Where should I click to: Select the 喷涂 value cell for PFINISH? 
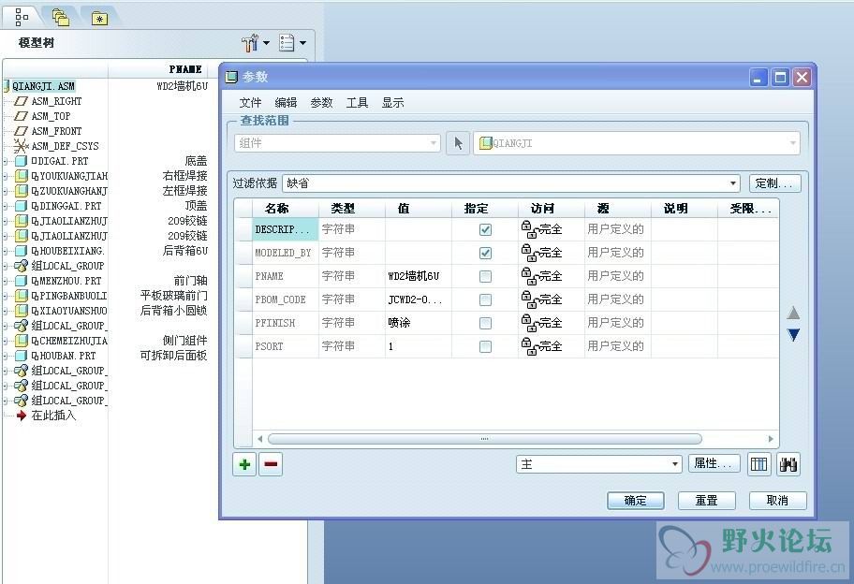pos(419,323)
